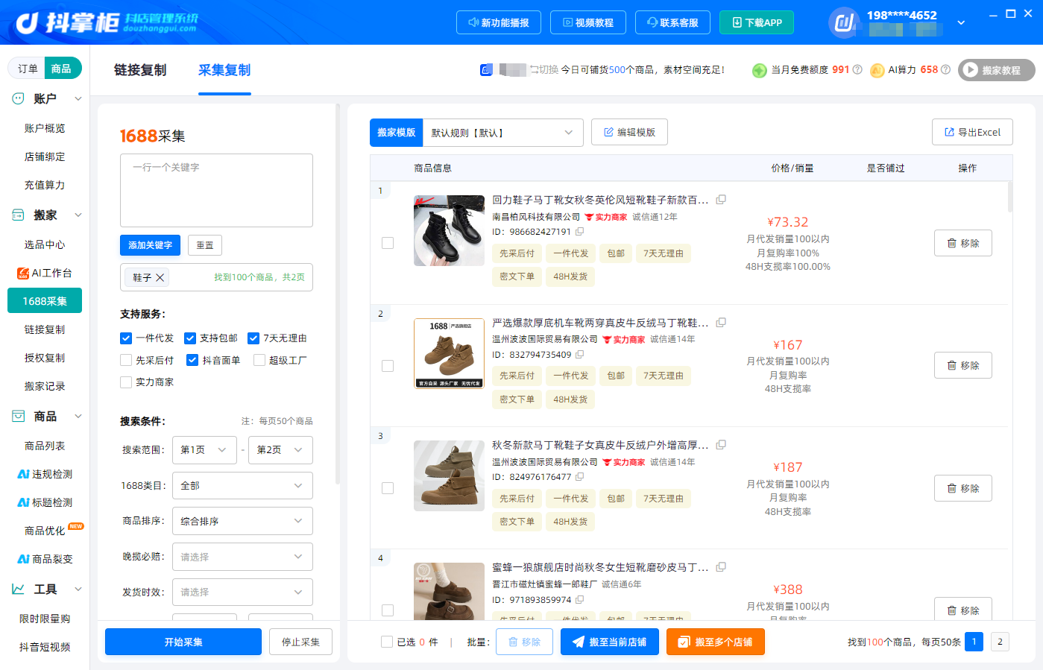Click the 切换 shop switch icon

[534, 69]
